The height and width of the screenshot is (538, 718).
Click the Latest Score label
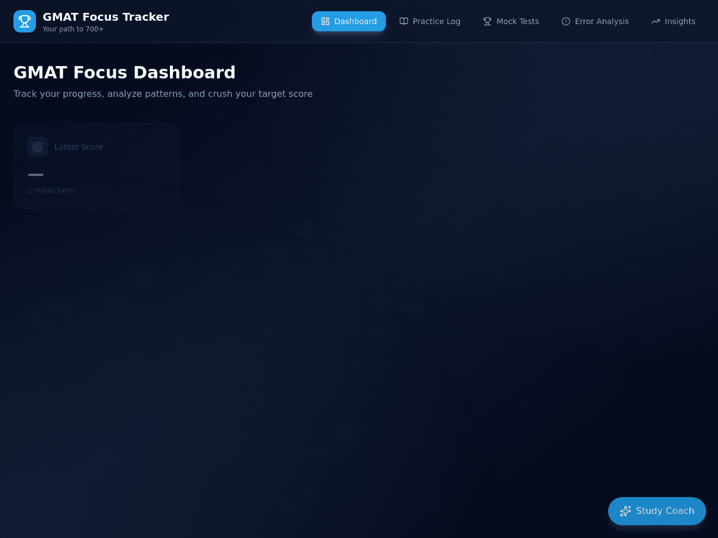[x=79, y=147]
